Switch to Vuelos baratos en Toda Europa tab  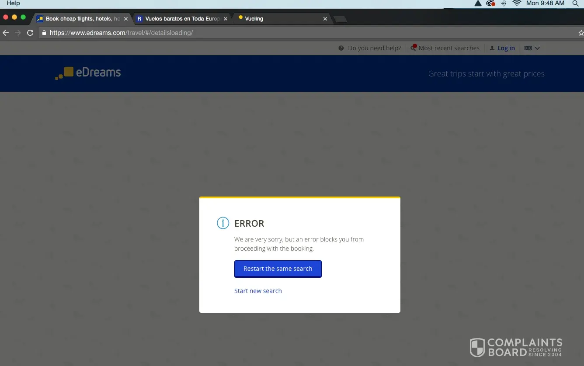182,19
